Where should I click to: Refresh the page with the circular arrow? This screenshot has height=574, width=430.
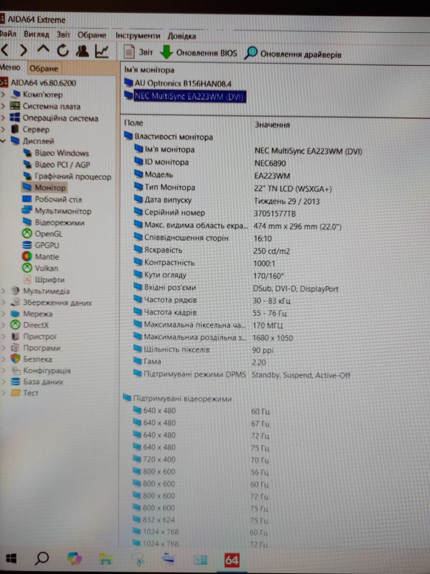(63, 51)
